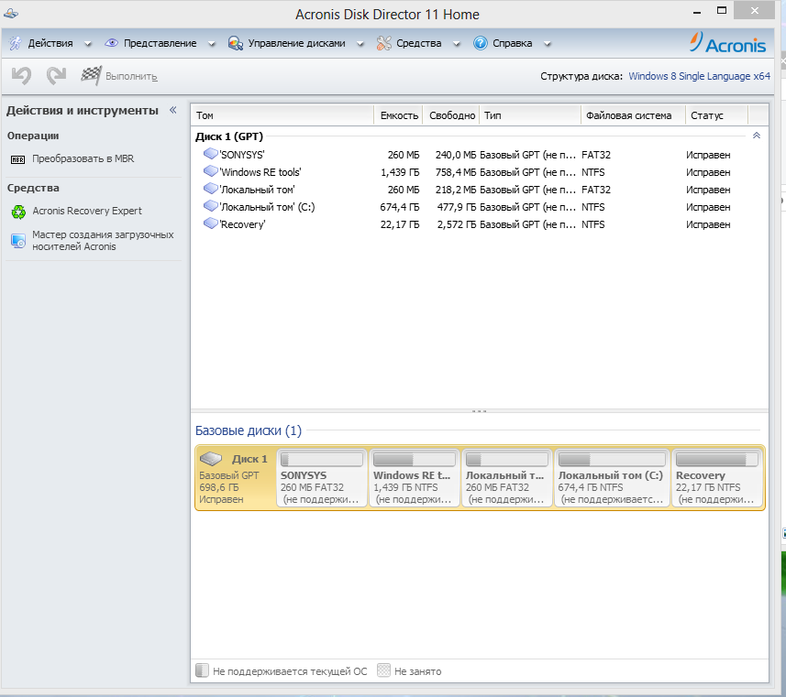The height and width of the screenshot is (697, 786).
Task: Select the 'Windows RE tools' volume row
Action: tap(260, 172)
